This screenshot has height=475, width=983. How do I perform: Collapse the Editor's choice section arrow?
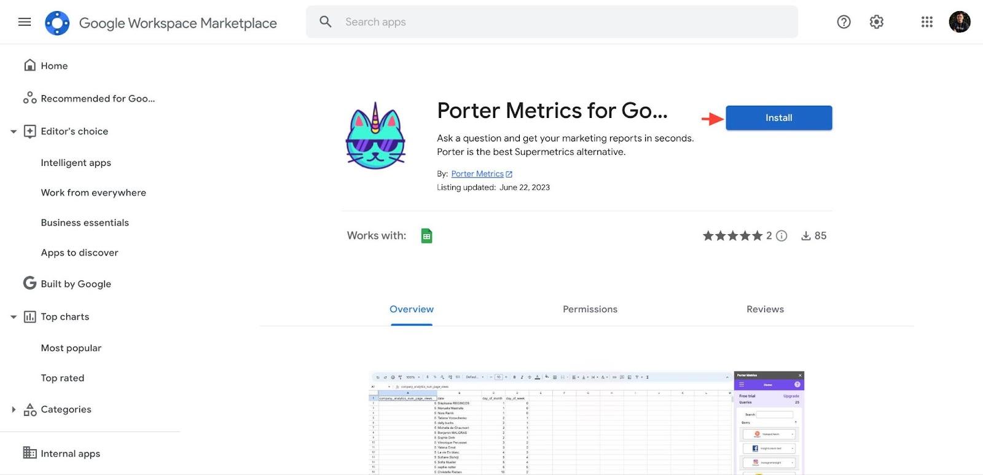pos(14,132)
